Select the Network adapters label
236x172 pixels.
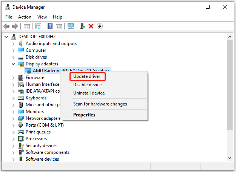click(43, 118)
